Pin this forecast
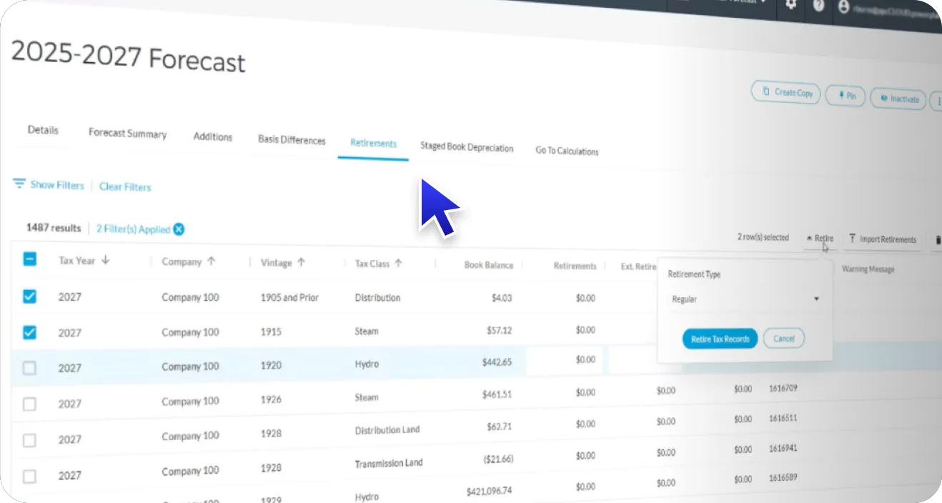Image resolution: width=942 pixels, height=503 pixels. [846, 96]
